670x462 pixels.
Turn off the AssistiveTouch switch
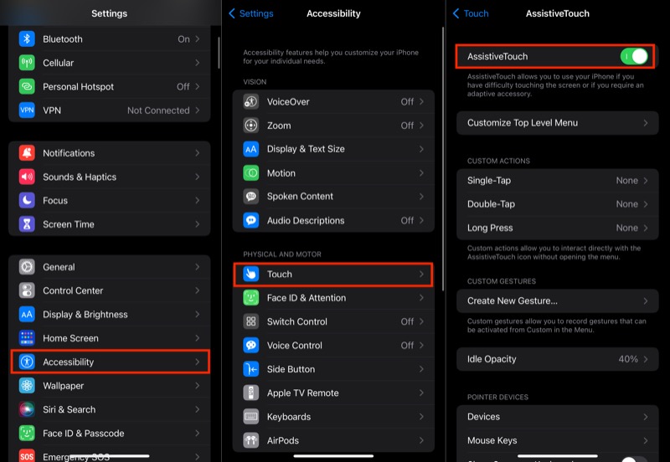(634, 57)
